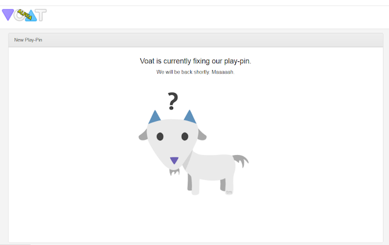
Task: Click the goat's left floppy ear
Action: (x=143, y=135)
